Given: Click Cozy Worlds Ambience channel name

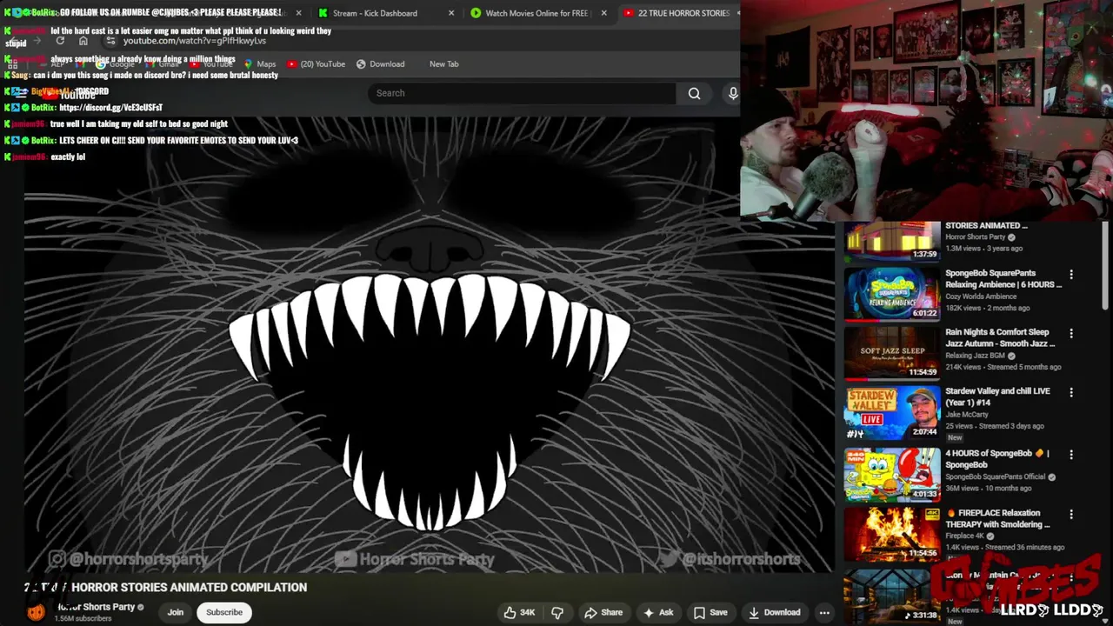Looking at the screenshot, I should tap(981, 296).
